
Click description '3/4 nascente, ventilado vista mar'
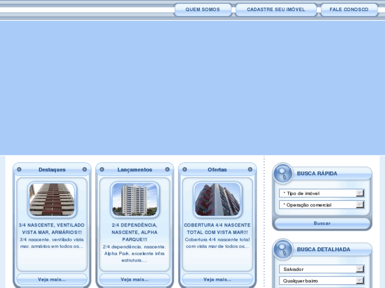52,243
